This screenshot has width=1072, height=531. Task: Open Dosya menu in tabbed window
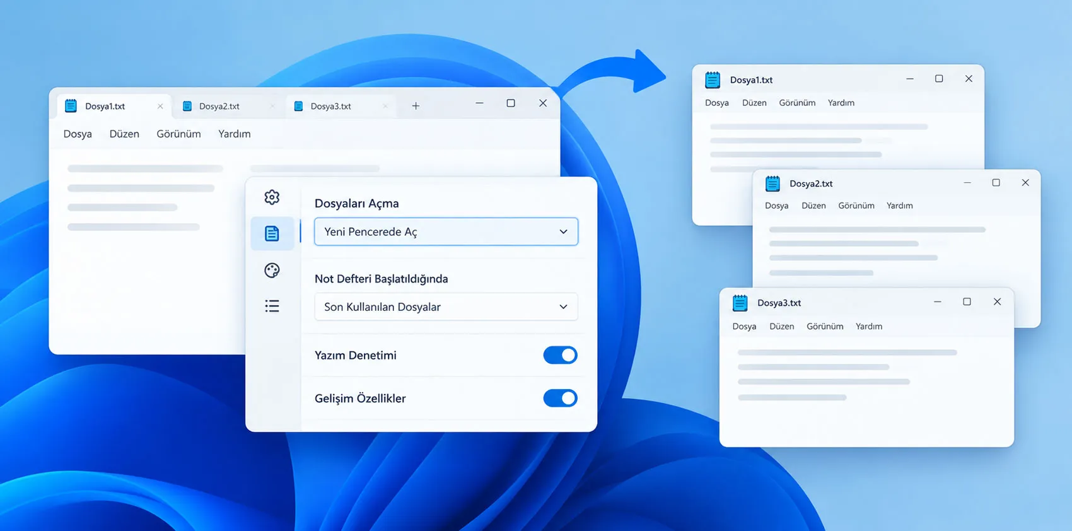[78, 134]
